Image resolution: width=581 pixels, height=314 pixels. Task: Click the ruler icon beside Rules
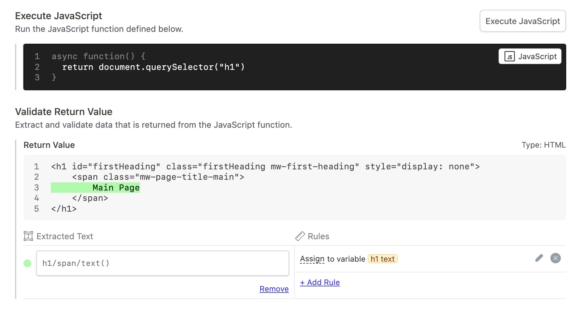pos(300,236)
